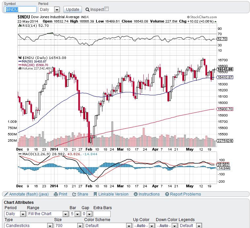
Task: Click the Volume legend bar icon
Action: [x=20, y=68]
